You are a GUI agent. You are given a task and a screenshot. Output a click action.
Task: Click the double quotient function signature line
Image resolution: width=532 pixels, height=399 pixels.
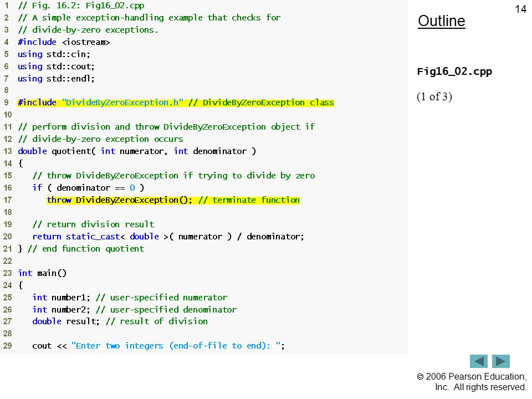pos(137,151)
